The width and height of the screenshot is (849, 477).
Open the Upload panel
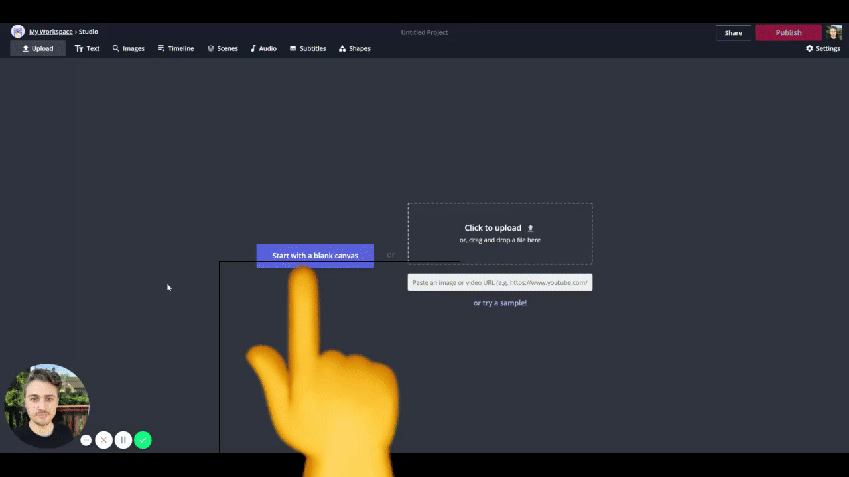point(38,48)
